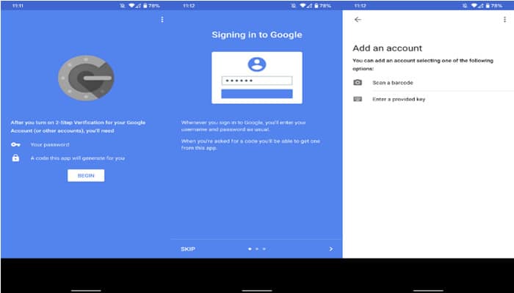Image resolution: width=514 pixels, height=293 pixels.
Task: Click the user avatar icon in the sign-in illustration
Action: click(x=257, y=64)
